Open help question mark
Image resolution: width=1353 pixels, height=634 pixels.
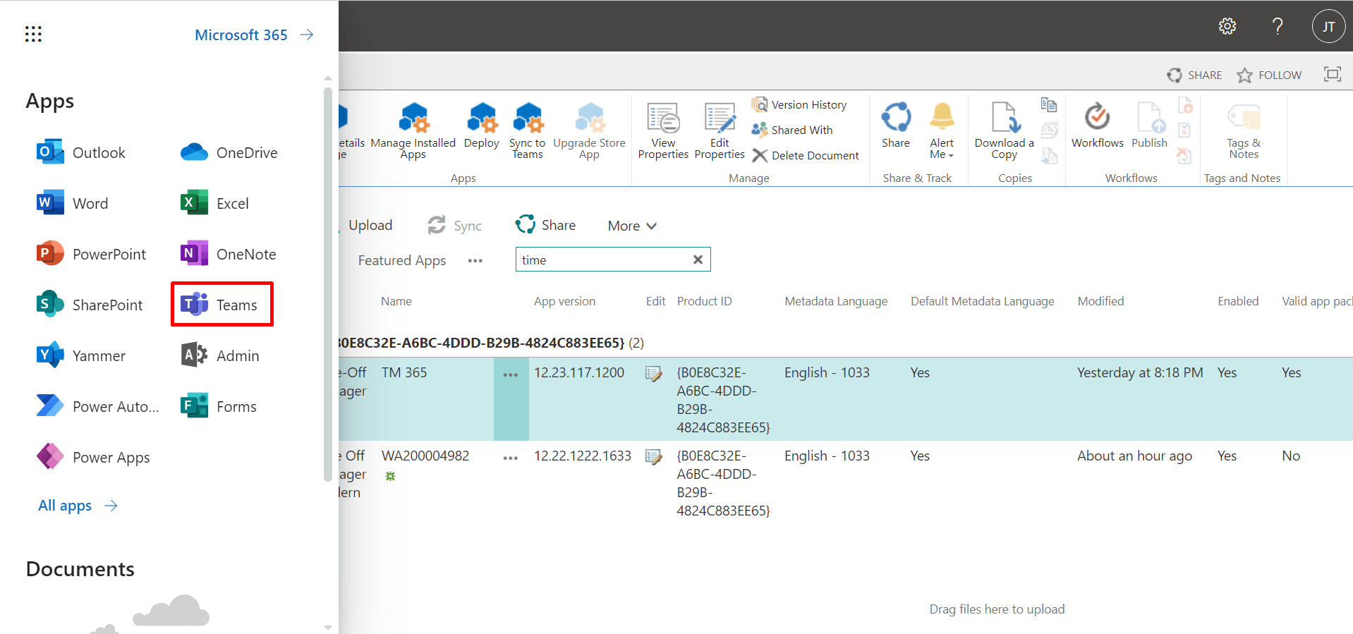coord(1278,26)
